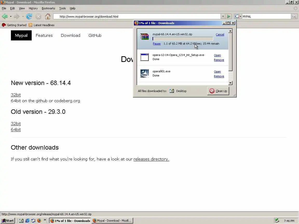Launch Firefox from quick launch
Screen dimensions: 299x224
click(39, 221)
